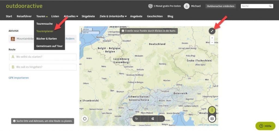Click the Mountainbike activity icon
279x131 pixels.
pos(13,39)
